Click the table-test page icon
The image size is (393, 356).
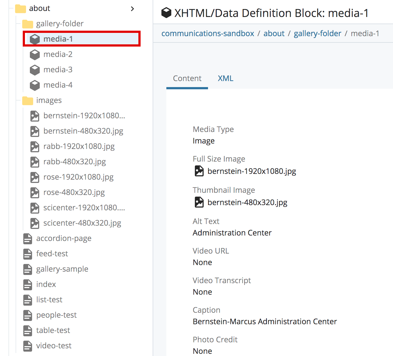tap(28, 331)
